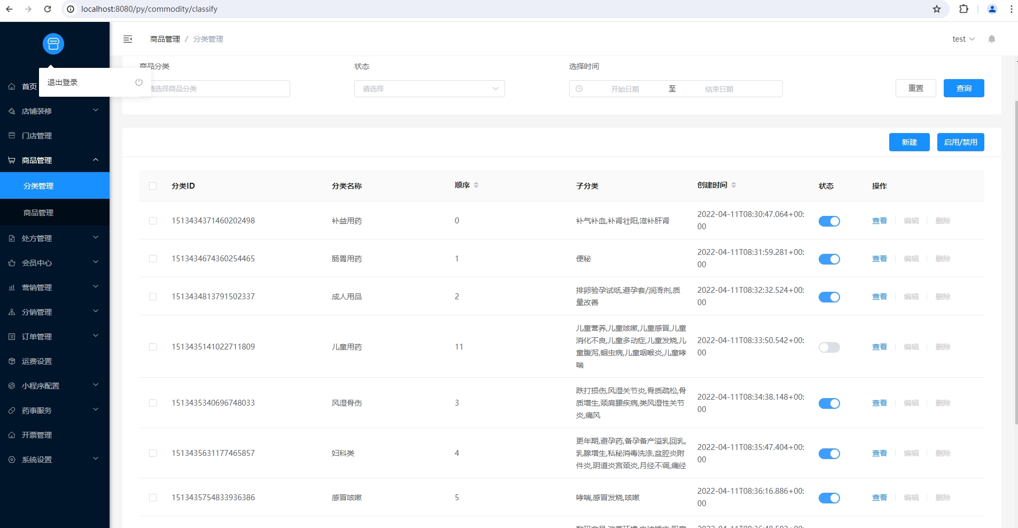Click the 门店管理 store icon
The height and width of the screenshot is (528, 1018).
click(12, 136)
